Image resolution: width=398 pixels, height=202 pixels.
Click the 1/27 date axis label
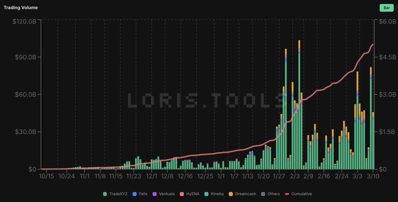(x=279, y=176)
